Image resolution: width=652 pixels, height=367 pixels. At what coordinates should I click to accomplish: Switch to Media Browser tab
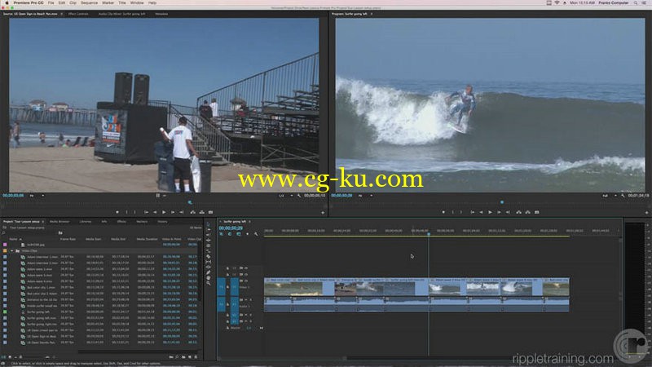59,222
